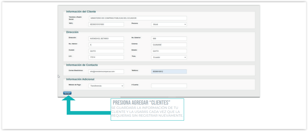Select the No. Interior input field
Image resolution: width=308 pixels, height=131 pixels.
pos(106,45)
